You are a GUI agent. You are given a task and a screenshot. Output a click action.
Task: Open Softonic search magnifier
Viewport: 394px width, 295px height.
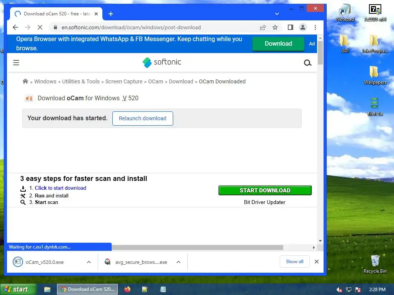tap(307, 63)
